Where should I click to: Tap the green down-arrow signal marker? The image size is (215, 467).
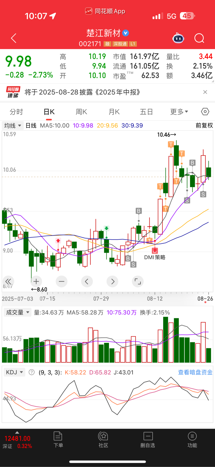point(106,229)
